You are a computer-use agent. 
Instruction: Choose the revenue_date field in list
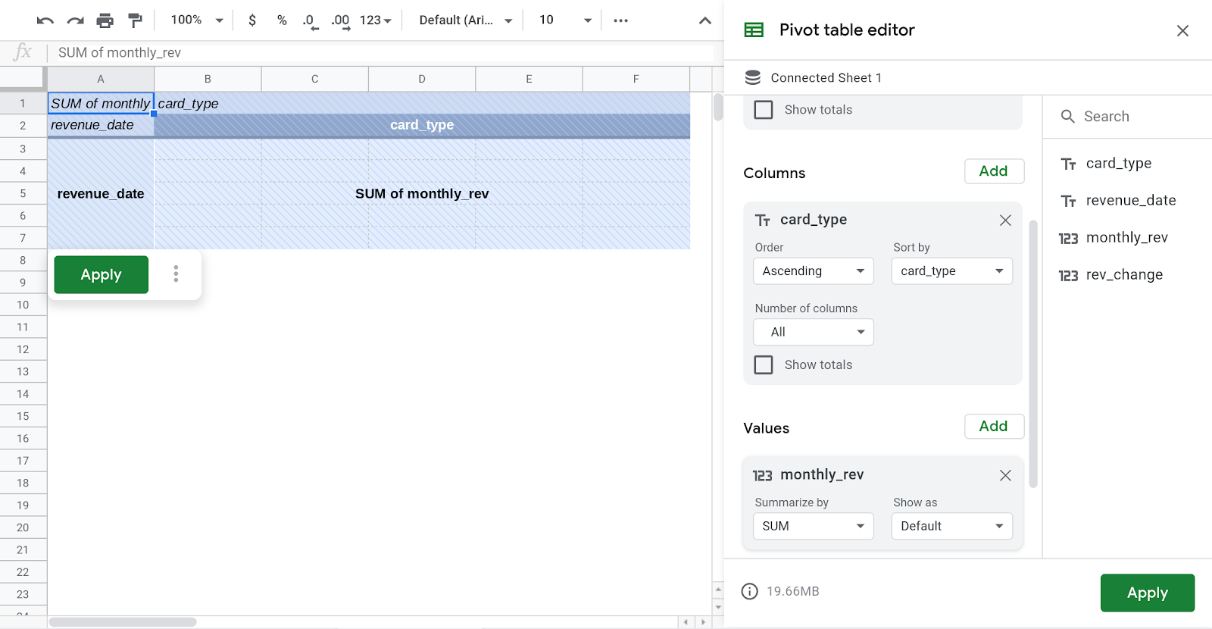pyautogui.click(x=1130, y=201)
